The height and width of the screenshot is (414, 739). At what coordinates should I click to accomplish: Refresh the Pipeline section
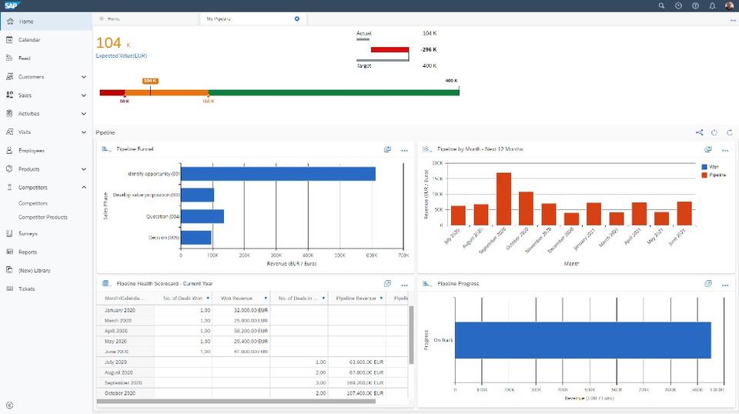coord(730,132)
